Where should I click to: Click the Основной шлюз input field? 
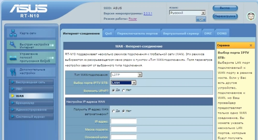[123, 137]
